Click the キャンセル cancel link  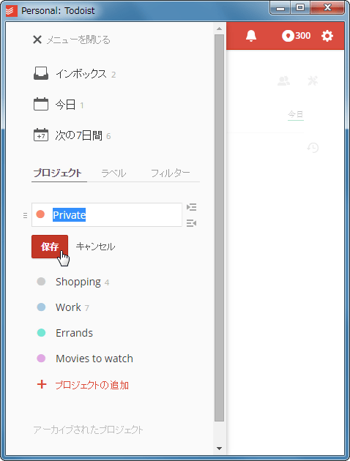point(95,247)
